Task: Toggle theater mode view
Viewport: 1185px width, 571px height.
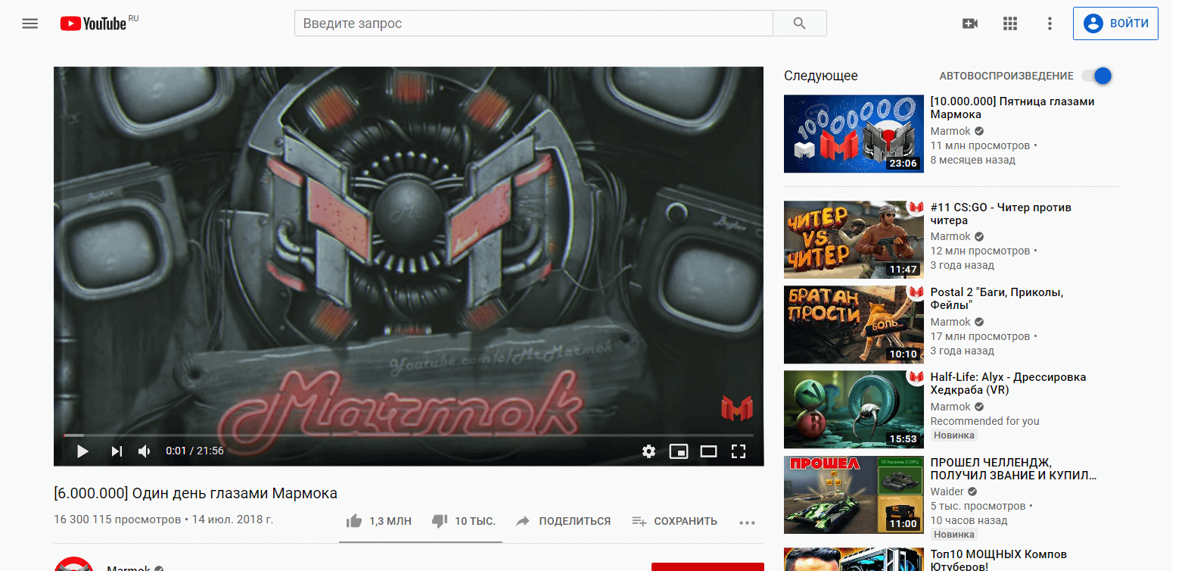Action: click(708, 451)
